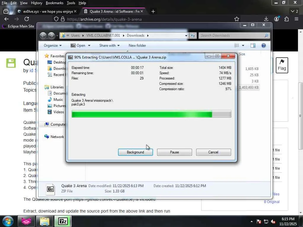Open the Edit menu in Firefox
Image resolution: width=303 pixels, height=227 pixels.
point(13,3)
